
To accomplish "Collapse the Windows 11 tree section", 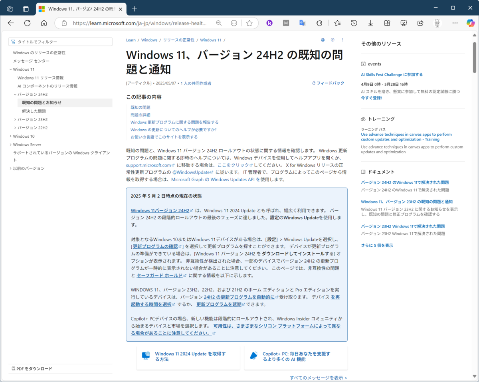I will pyautogui.click(x=10, y=69).
